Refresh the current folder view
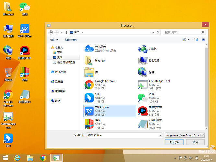The image size is (216, 162). [158, 32]
